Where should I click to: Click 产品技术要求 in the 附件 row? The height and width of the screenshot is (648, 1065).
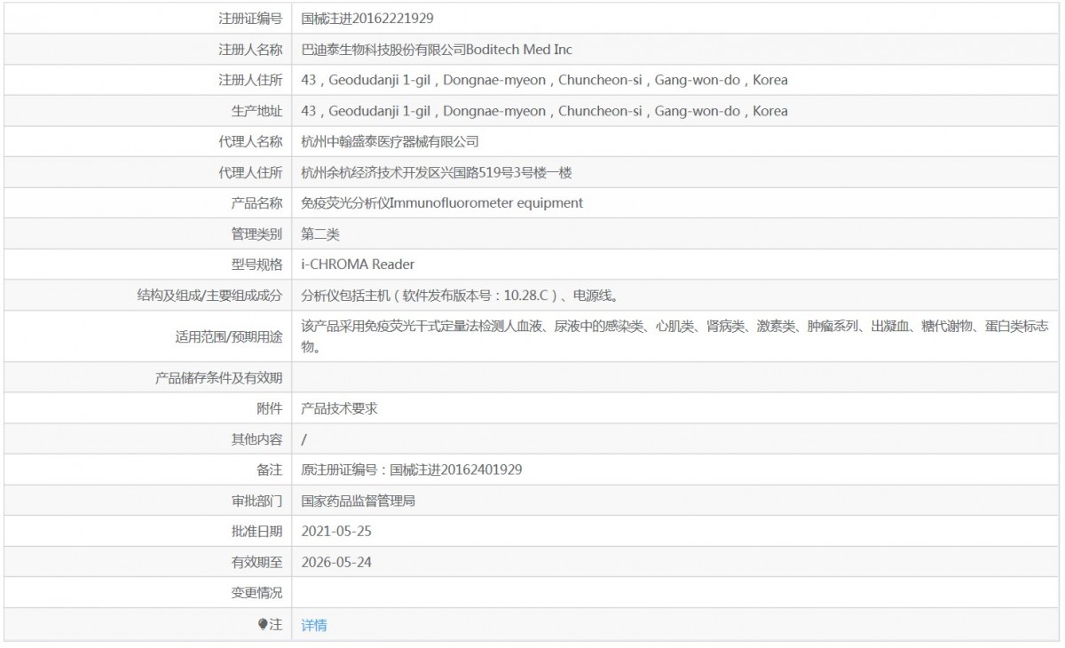340,408
